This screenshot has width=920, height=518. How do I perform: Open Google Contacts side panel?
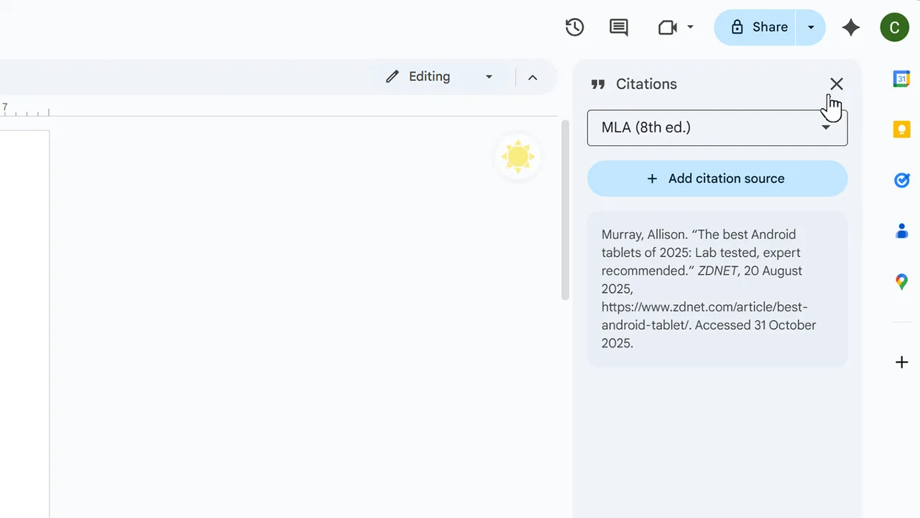tap(902, 230)
